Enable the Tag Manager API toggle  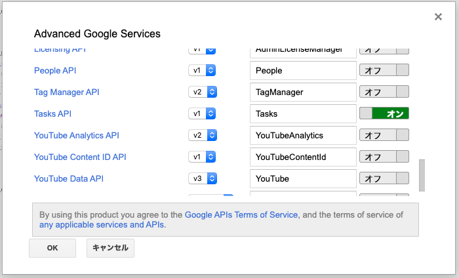point(384,92)
